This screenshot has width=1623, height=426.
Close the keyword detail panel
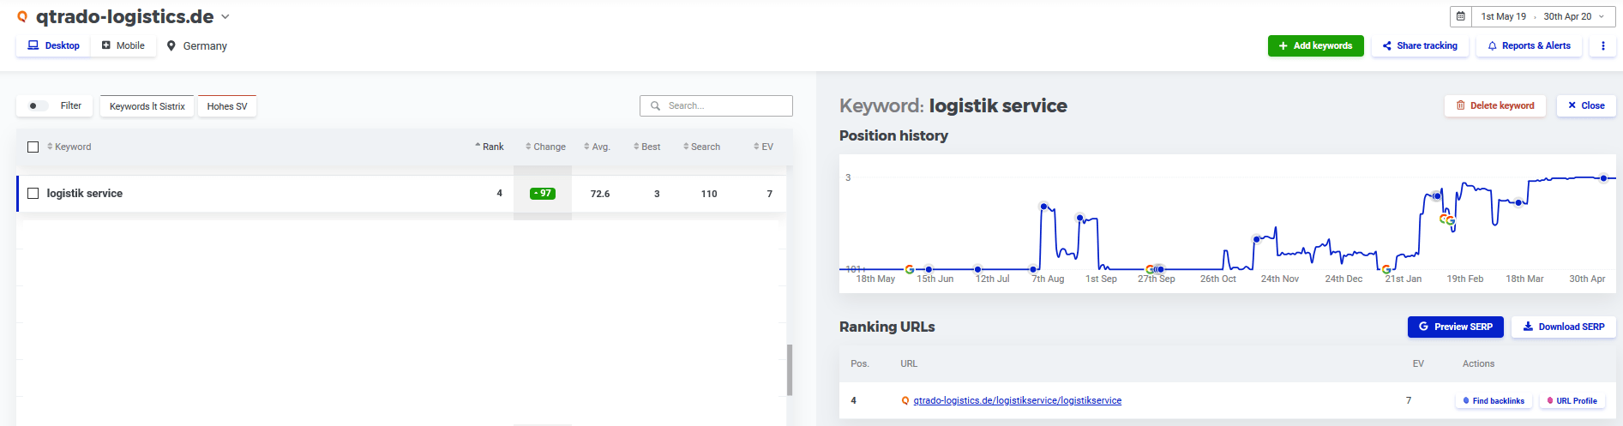(1586, 105)
